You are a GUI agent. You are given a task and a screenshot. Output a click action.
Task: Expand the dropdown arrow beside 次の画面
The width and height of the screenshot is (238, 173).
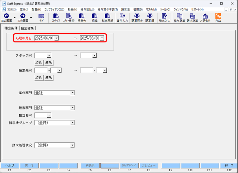pos(31,18)
